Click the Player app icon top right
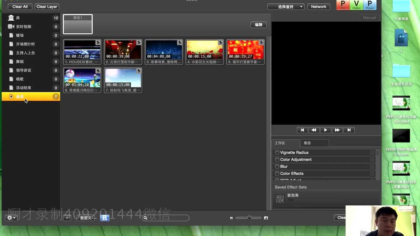This screenshot has height=236, width=420. [x=370, y=5]
